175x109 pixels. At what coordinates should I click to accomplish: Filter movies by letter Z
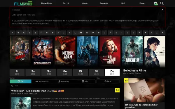point(157,33)
